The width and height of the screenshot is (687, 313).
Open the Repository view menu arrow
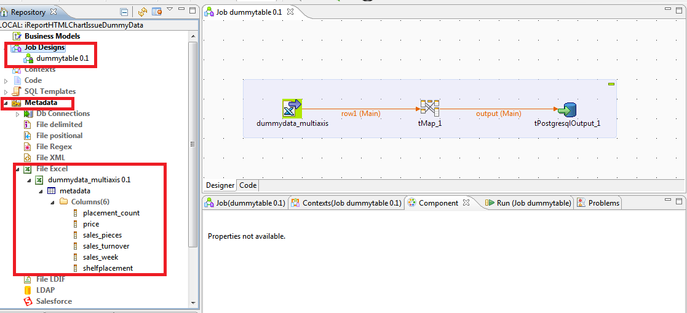click(x=170, y=10)
